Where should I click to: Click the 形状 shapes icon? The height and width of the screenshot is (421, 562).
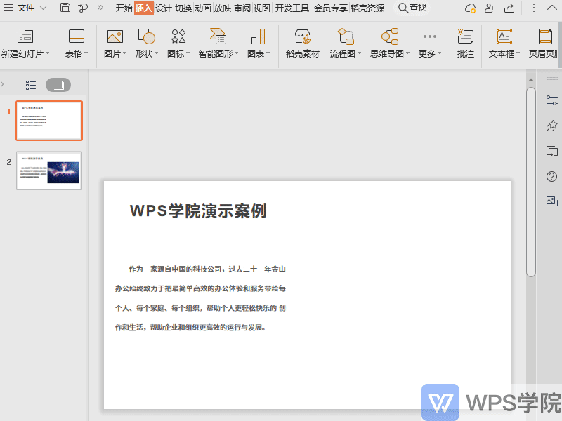pyautogui.click(x=147, y=36)
